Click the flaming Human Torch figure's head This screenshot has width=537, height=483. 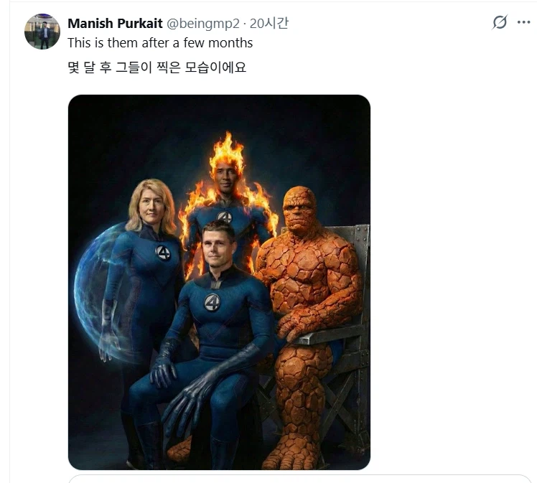coord(227,173)
